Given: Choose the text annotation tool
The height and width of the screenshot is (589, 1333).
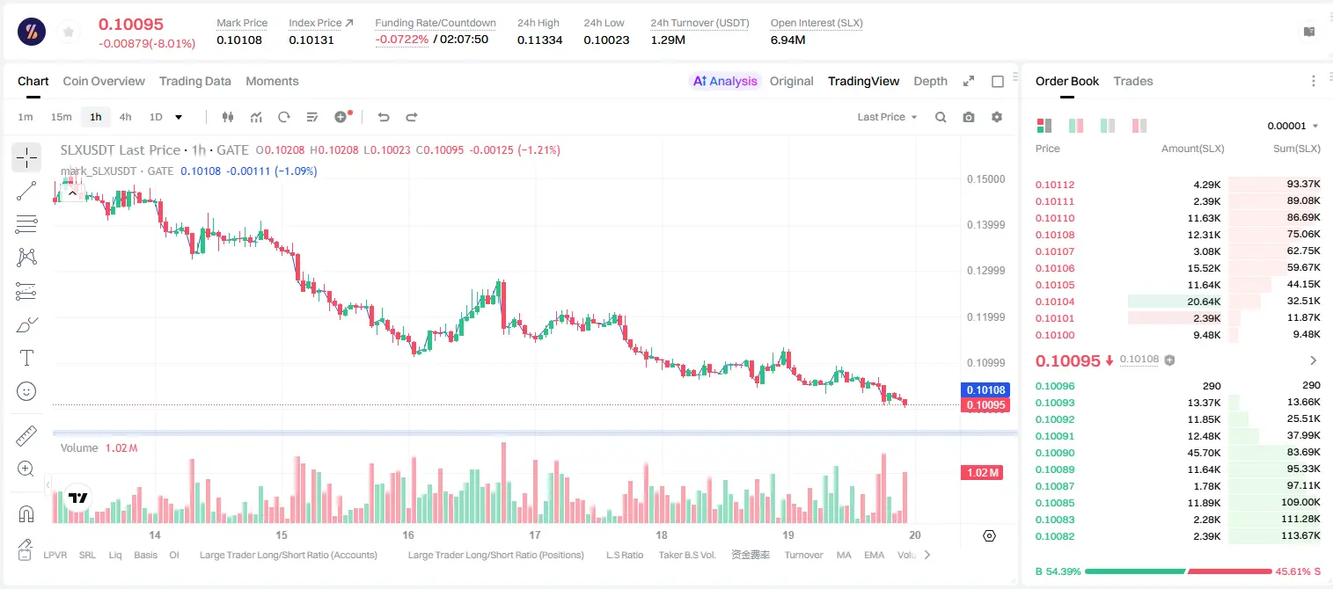Looking at the screenshot, I should pos(26,358).
